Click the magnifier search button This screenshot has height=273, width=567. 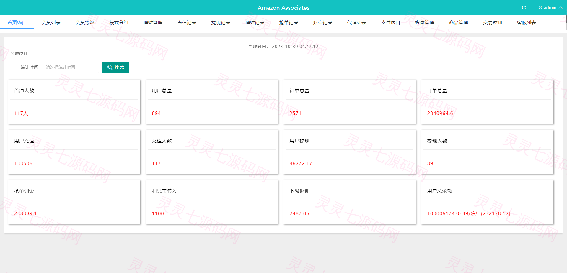point(115,67)
